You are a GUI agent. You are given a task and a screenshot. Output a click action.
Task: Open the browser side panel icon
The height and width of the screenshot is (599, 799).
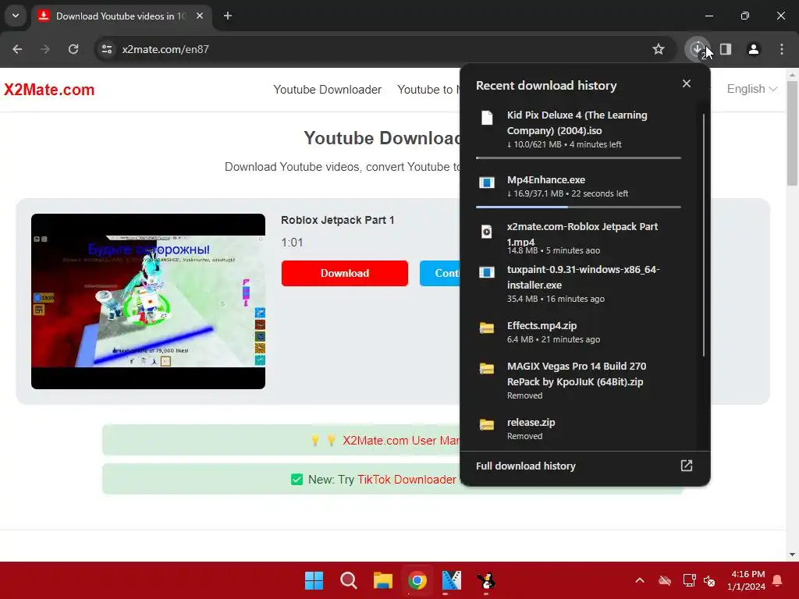726,49
